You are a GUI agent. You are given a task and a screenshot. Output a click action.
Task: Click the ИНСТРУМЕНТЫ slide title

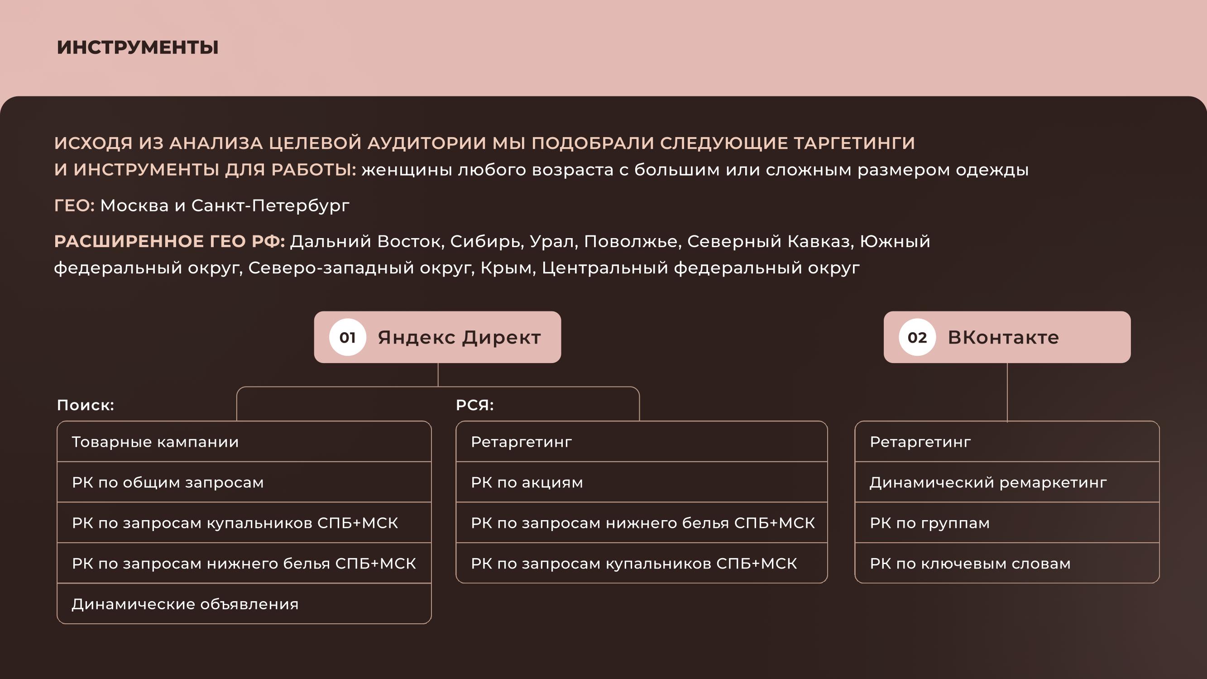pyautogui.click(x=138, y=48)
